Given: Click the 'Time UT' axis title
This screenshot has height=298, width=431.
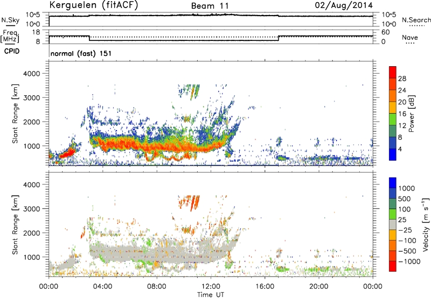Looking at the screenshot, I should [211, 294].
